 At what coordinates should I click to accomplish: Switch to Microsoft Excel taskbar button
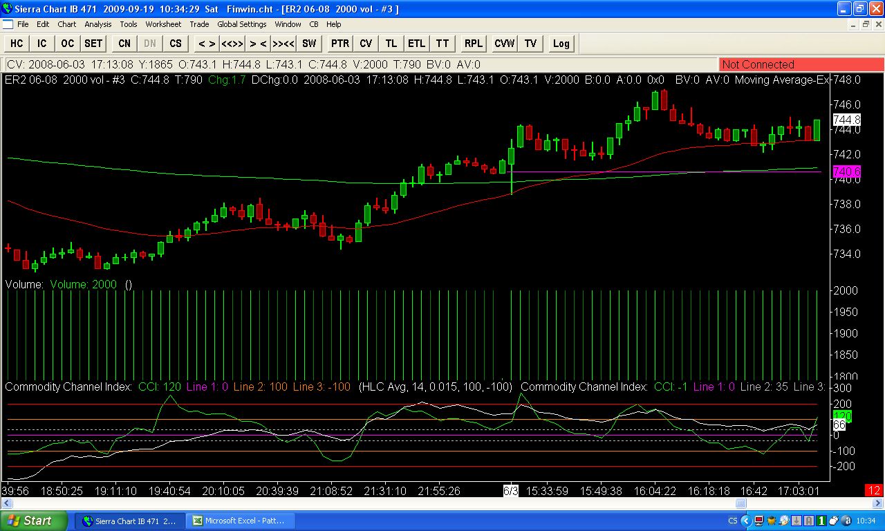tap(242, 521)
